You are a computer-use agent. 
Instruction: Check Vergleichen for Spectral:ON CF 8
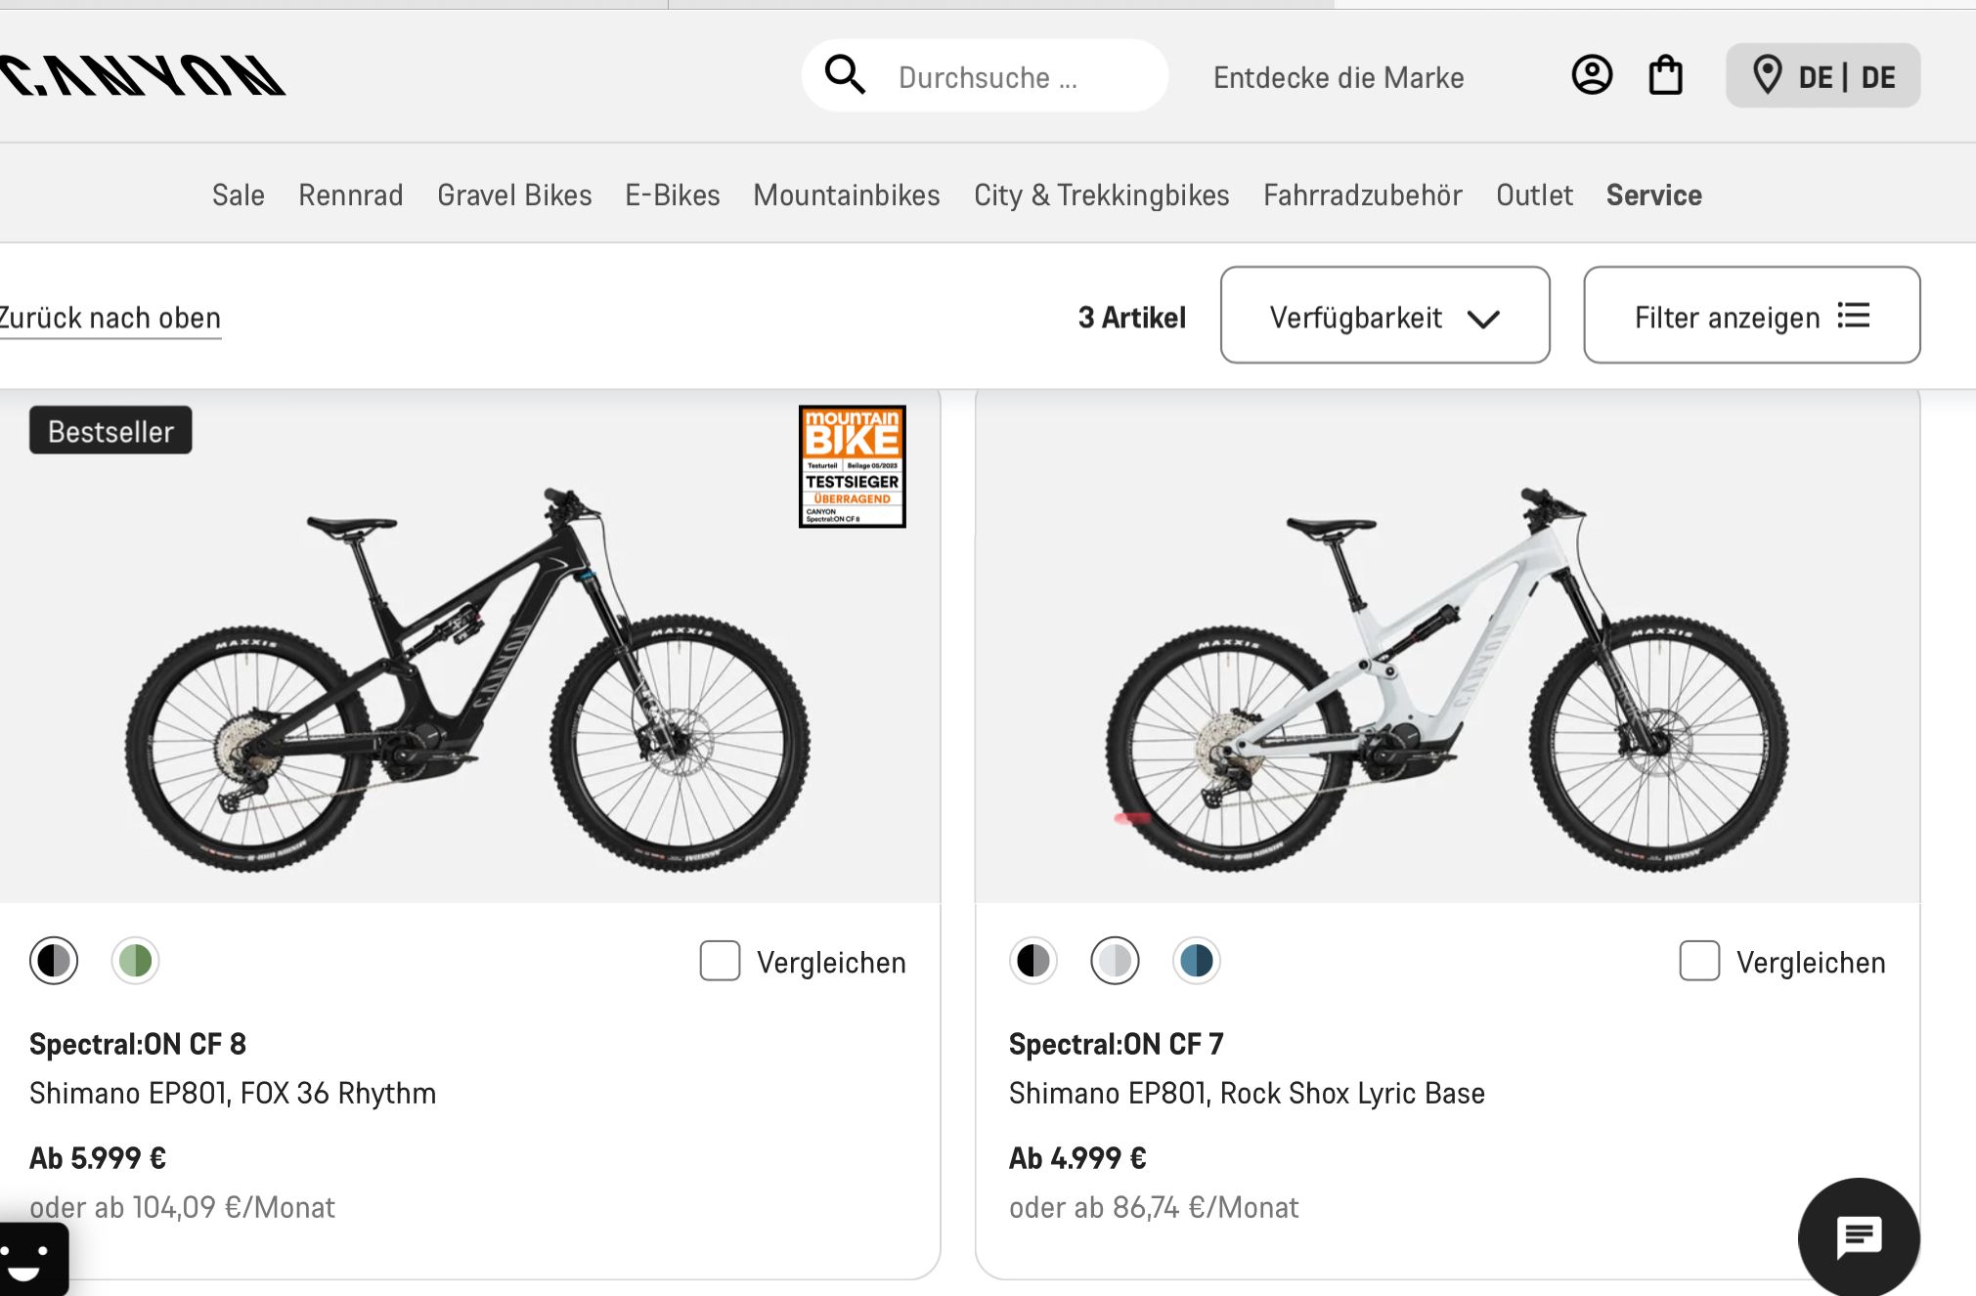click(x=720, y=961)
